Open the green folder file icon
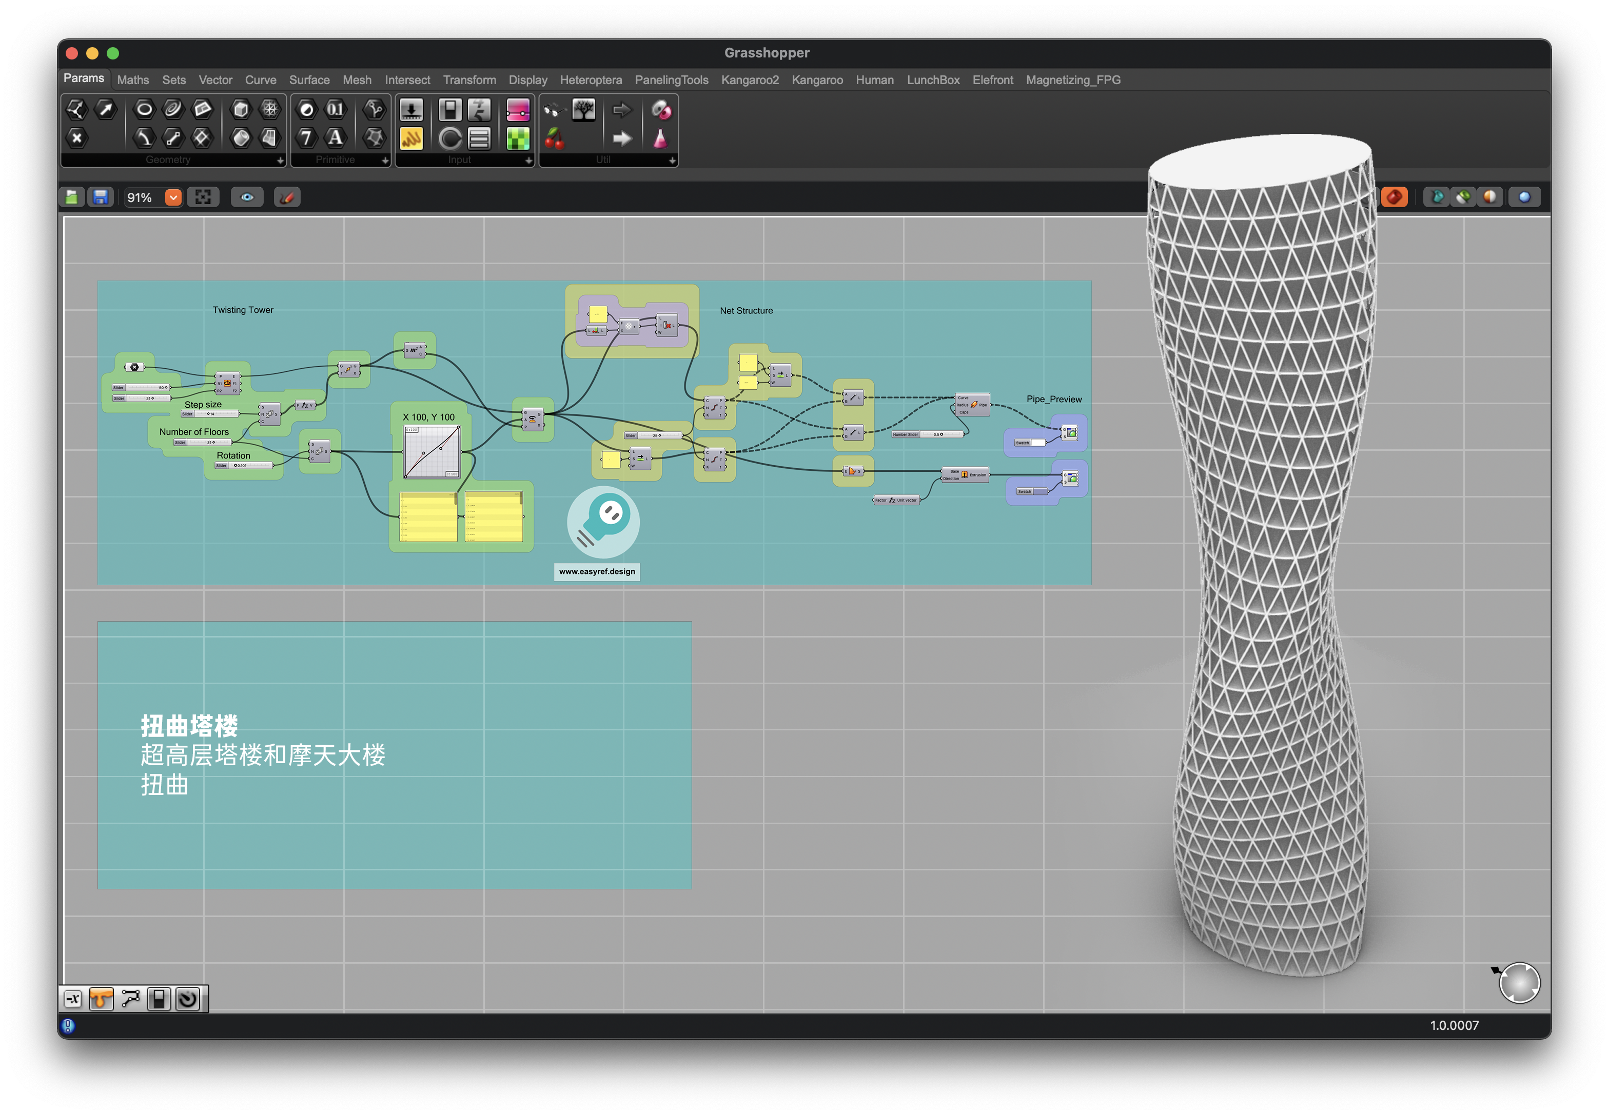Viewport: 1609px width, 1115px height. tap(72, 197)
